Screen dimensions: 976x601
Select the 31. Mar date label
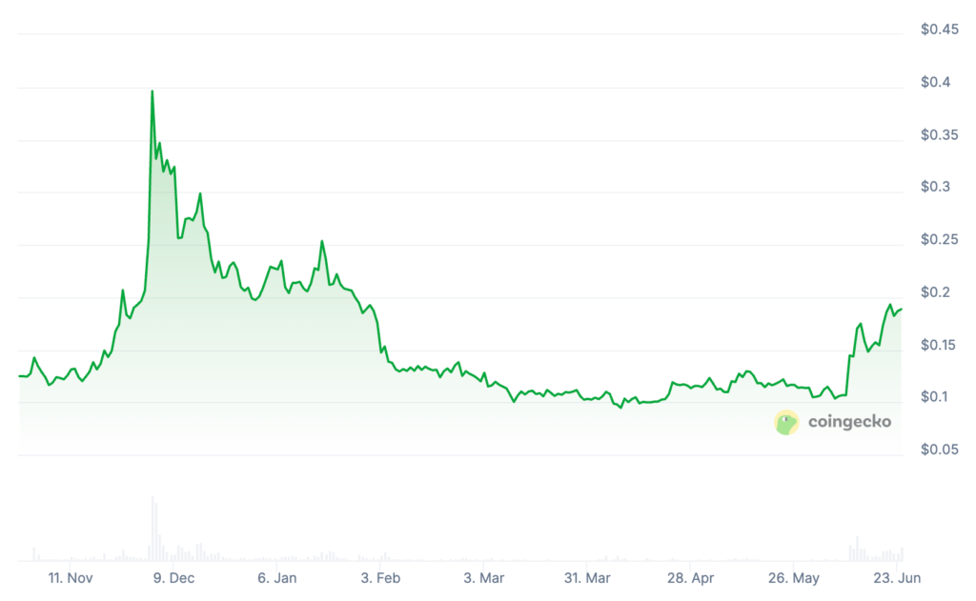click(x=587, y=578)
